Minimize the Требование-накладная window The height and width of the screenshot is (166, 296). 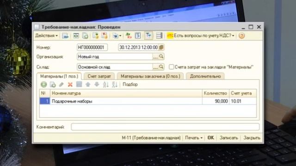coord(243,28)
